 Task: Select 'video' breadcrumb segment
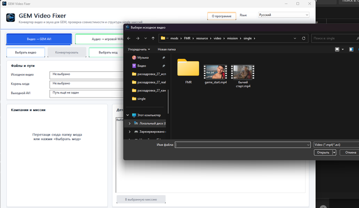217,38
